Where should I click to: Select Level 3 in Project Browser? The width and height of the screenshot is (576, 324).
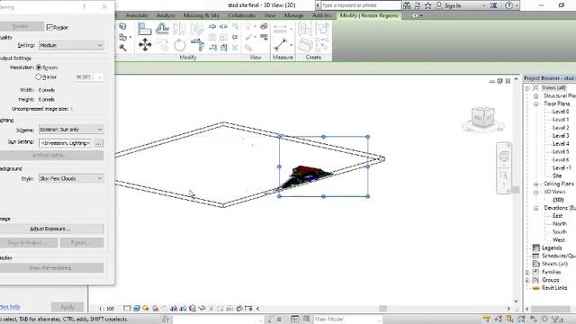561,136
